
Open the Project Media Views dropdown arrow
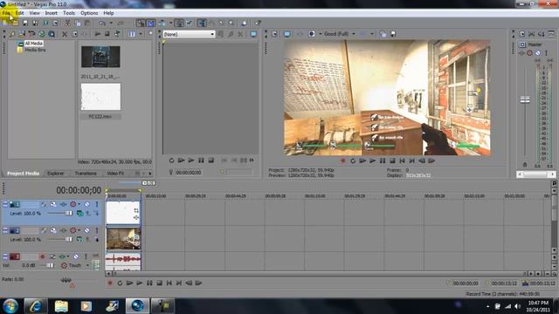click(141, 34)
